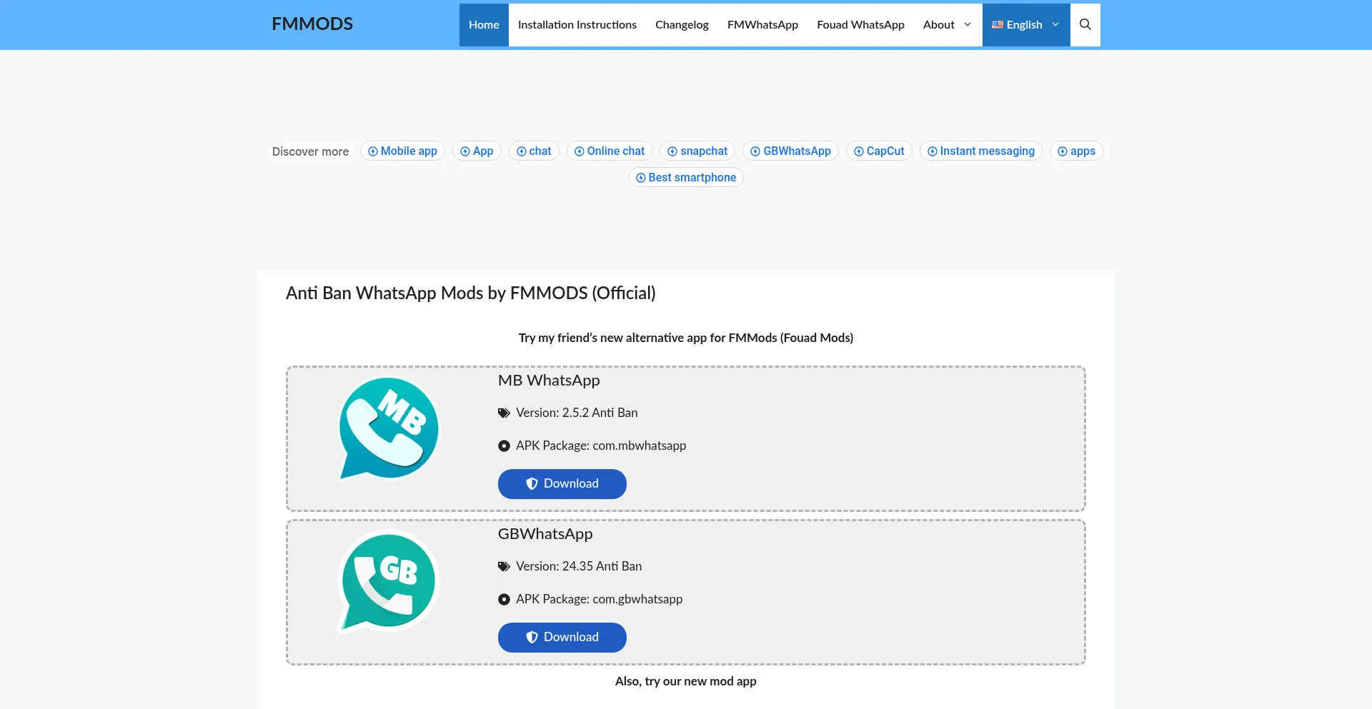Open the GBWhatsApp discover tag
The image size is (1372, 709).
point(790,151)
